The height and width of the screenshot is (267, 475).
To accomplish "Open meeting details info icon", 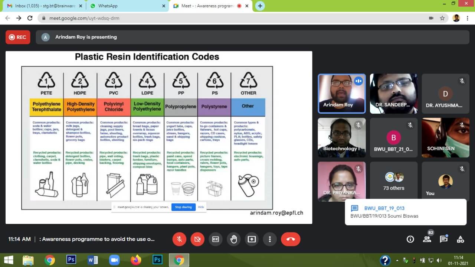I will pyautogui.click(x=410, y=239).
